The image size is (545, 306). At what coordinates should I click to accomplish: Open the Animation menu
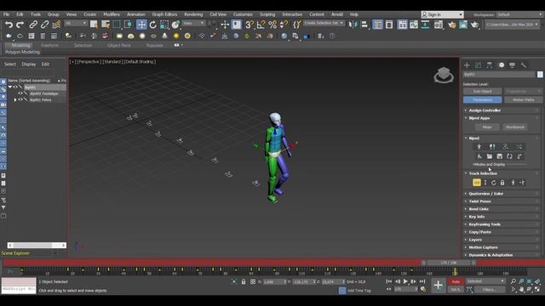136,14
